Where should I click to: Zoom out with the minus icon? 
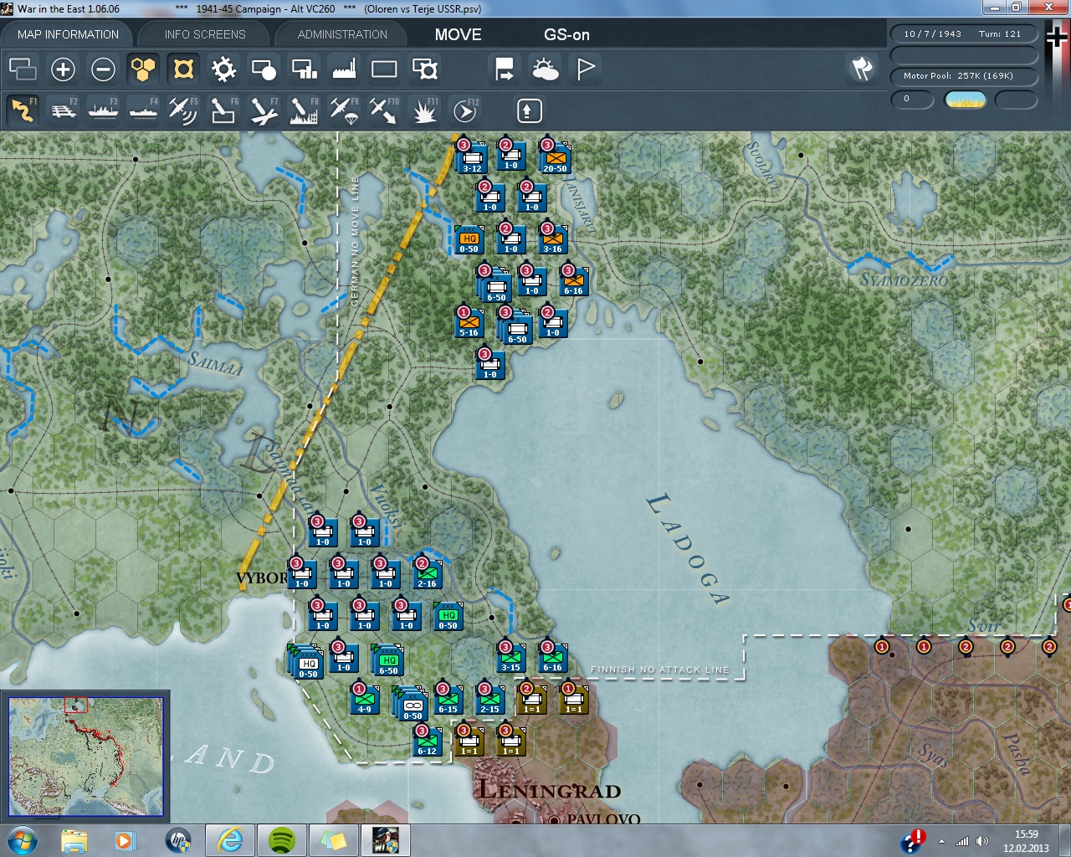103,69
